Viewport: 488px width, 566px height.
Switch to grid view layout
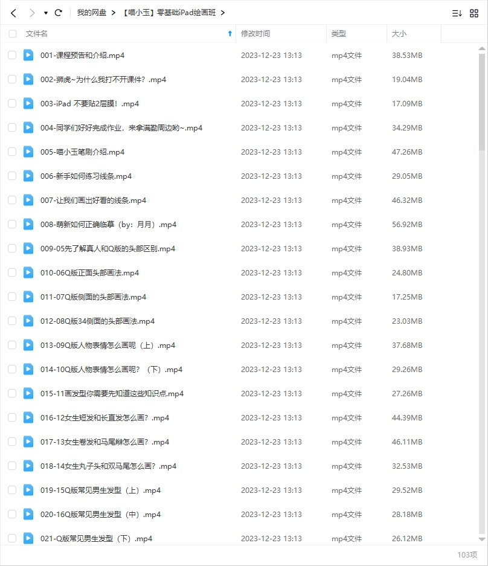pyautogui.click(x=474, y=13)
